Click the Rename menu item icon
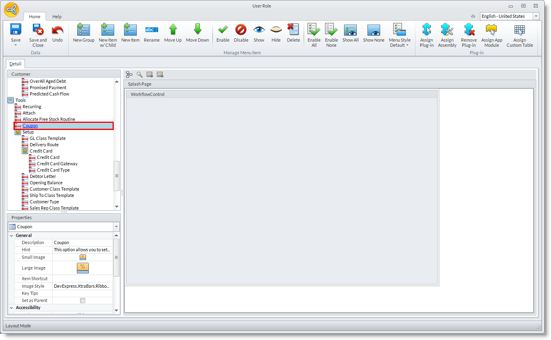This screenshot has height=340, width=551. coord(151,30)
